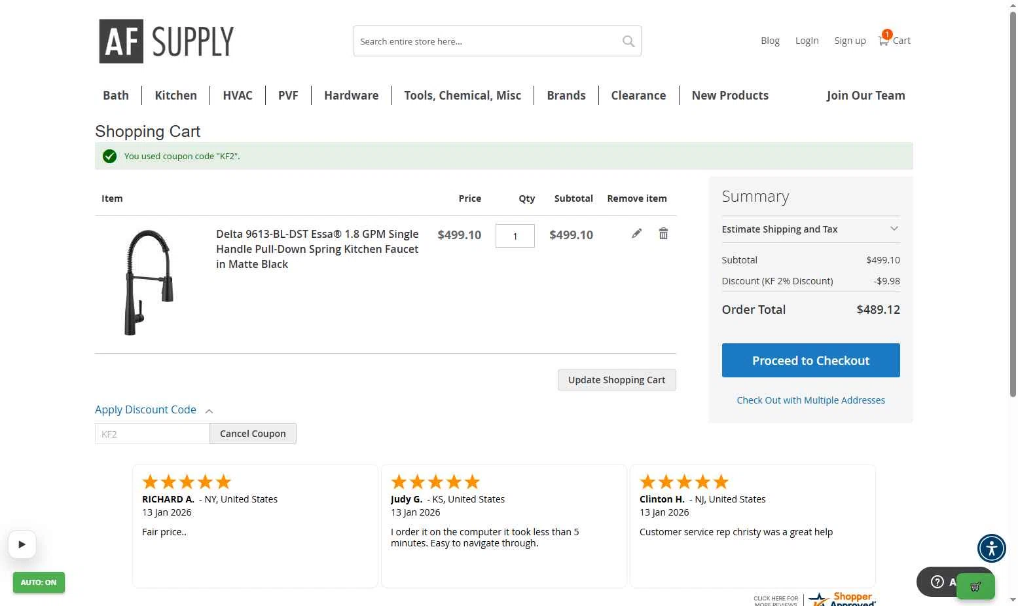Click the play button at bottom left

click(22, 544)
